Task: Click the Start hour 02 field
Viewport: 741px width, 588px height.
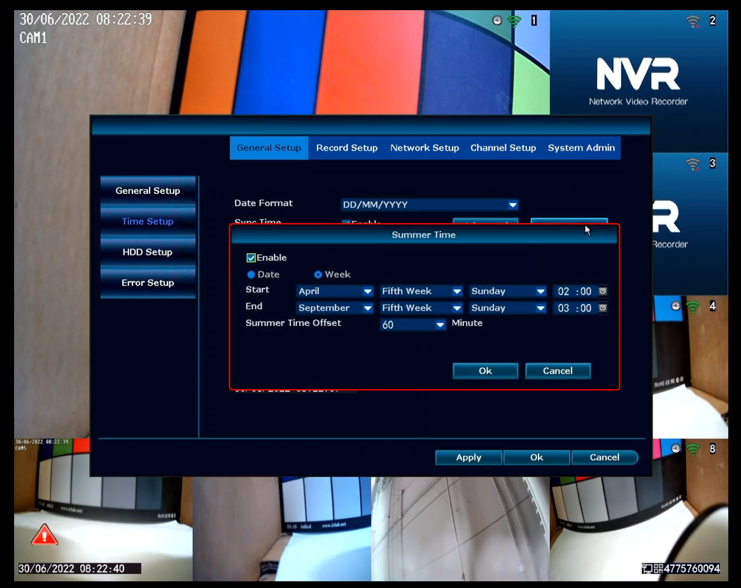Action: 563,291
